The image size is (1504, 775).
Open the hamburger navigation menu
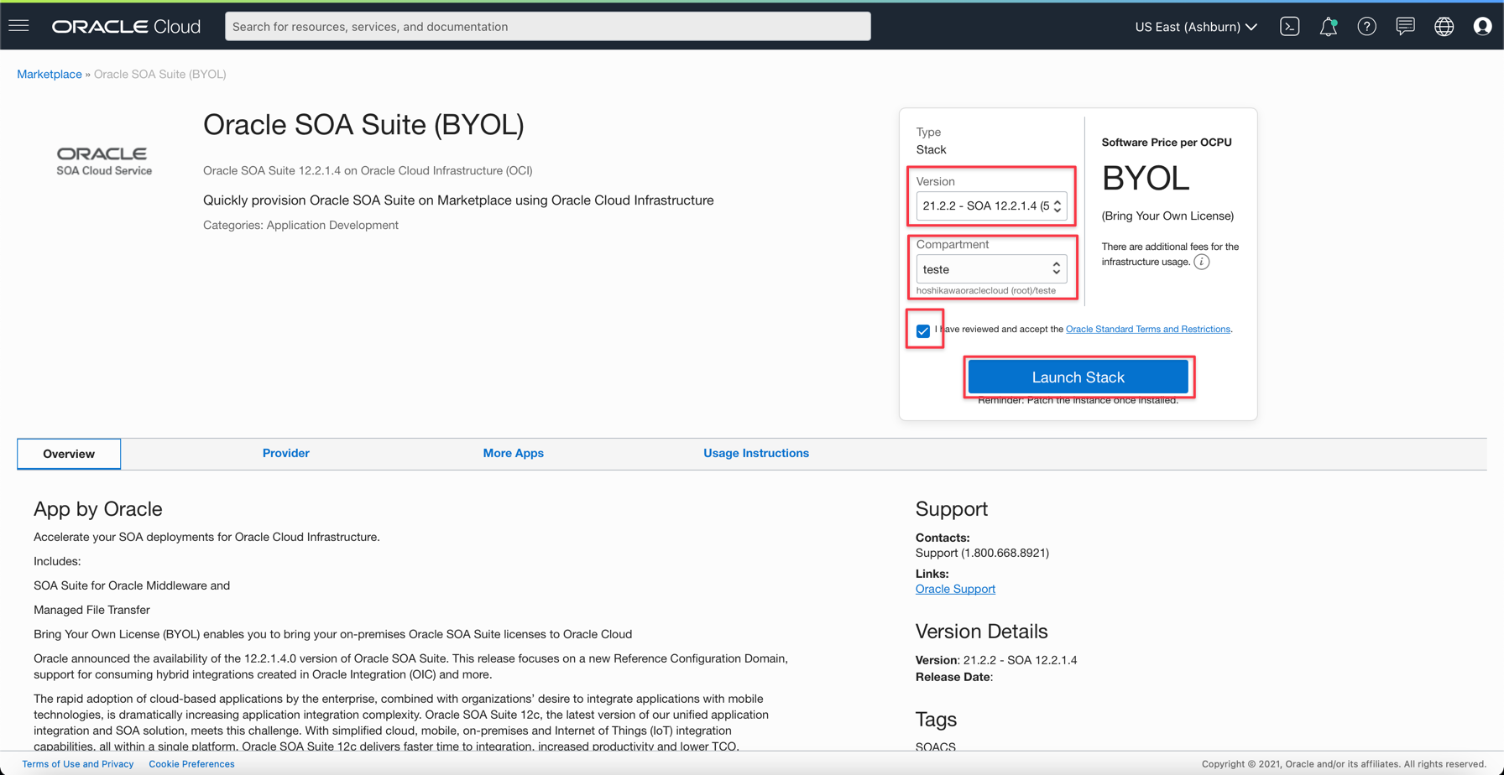(18, 26)
